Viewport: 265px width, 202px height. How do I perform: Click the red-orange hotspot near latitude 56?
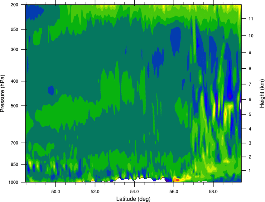point(177,180)
